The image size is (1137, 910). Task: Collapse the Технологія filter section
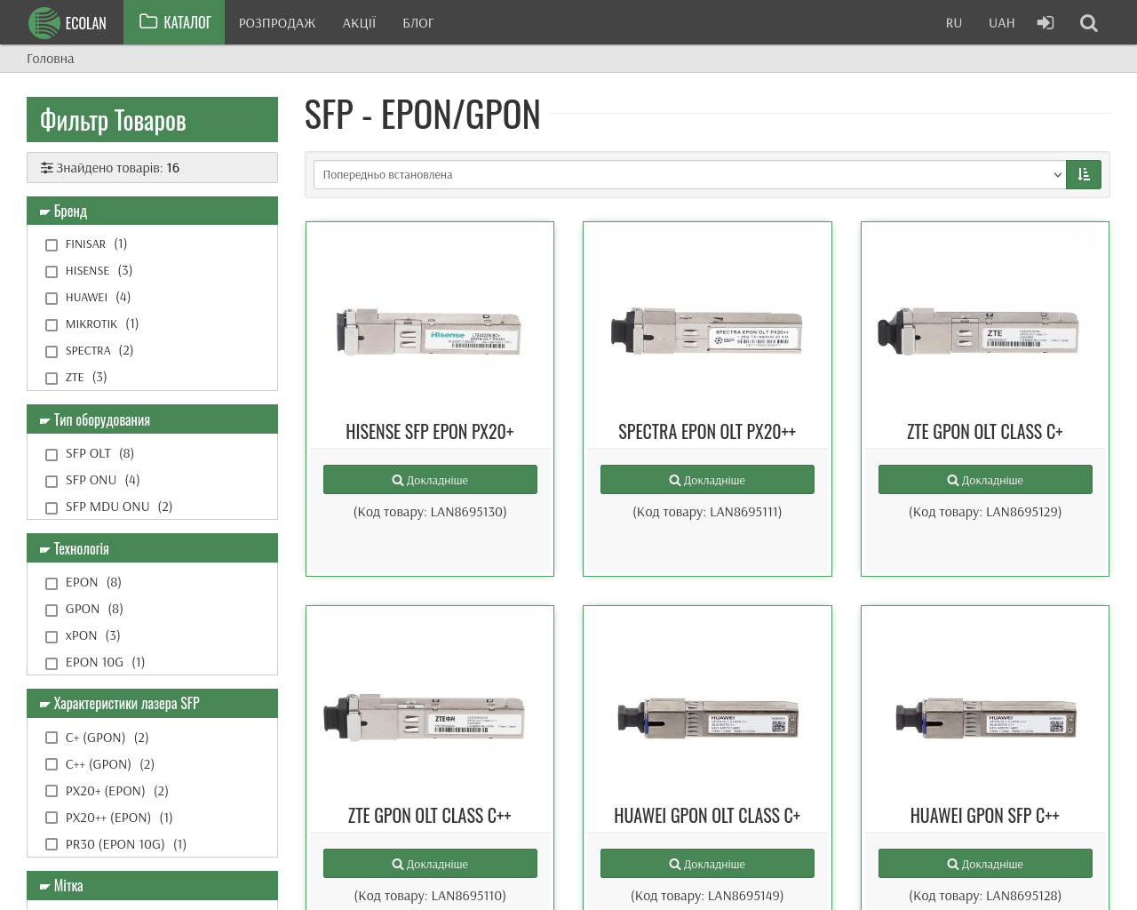[x=152, y=548]
